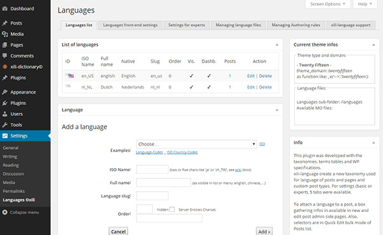Toggle the hidden checkbox
The width and height of the screenshot is (383, 235).
[172, 210]
